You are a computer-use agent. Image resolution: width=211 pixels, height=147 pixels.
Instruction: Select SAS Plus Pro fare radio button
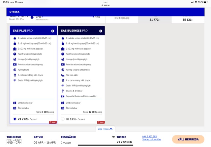click(15, 119)
